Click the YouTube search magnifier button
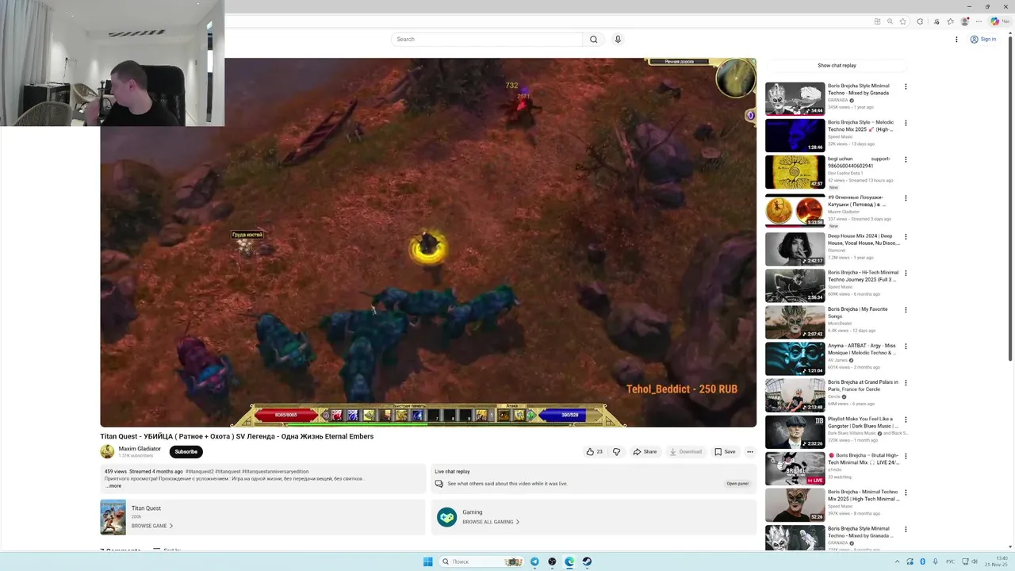This screenshot has width=1015, height=571. point(593,39)
